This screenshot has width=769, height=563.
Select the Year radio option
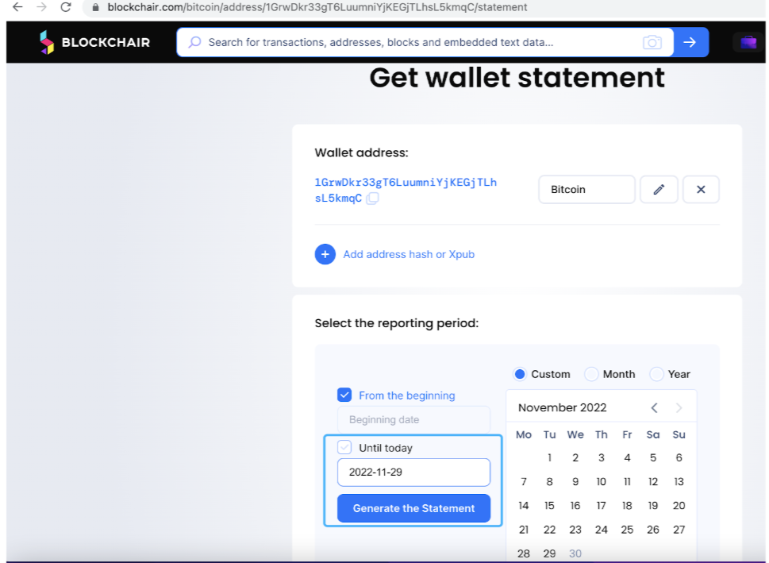coord(656,374)
